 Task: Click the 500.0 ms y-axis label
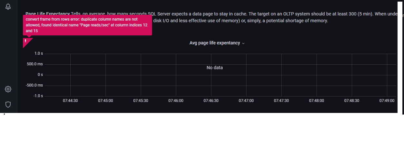[x=35, y=64]
